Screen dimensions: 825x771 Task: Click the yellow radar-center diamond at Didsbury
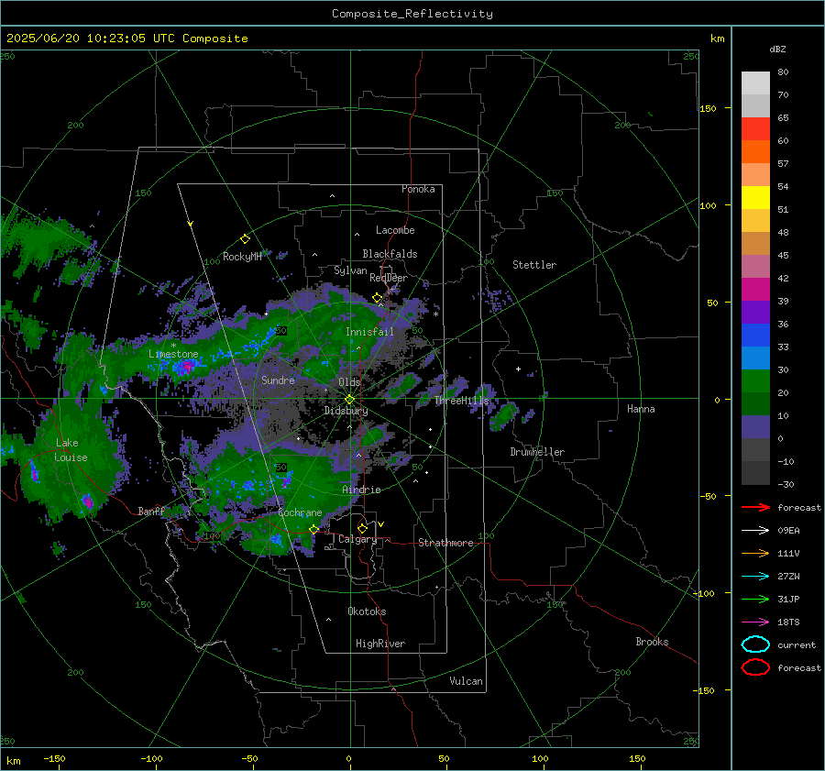(x=349, y=400)
